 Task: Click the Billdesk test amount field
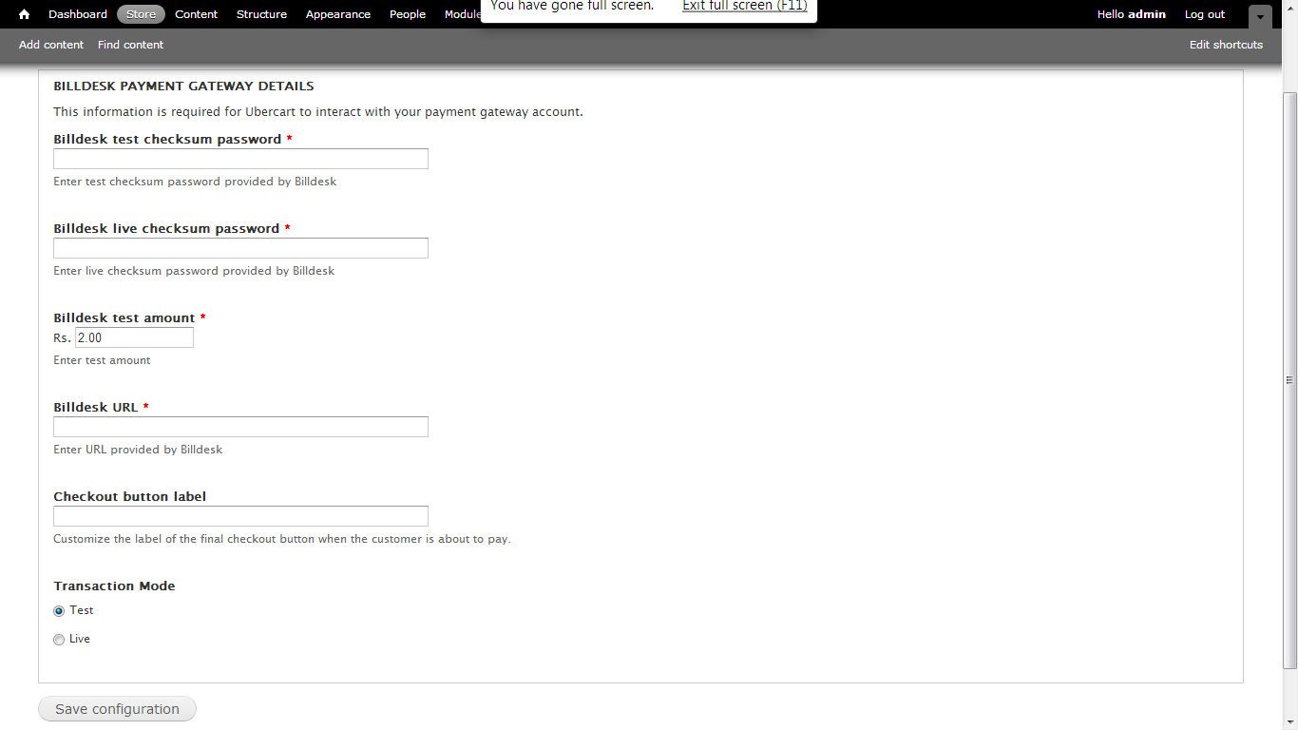[134, 337]
